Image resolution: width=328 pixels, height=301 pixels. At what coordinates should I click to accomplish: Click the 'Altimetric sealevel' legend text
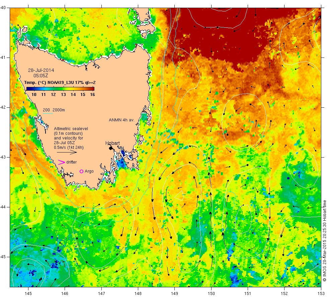coord(71,129)
